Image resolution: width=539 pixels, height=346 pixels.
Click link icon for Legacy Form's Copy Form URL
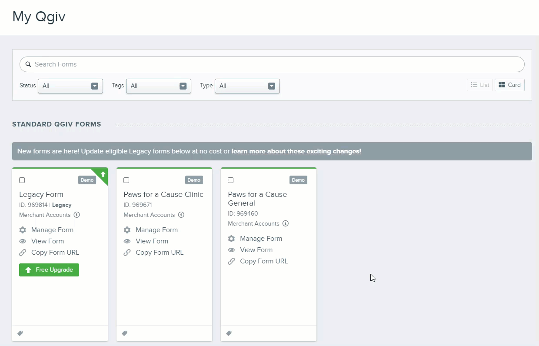tap(23, 253)
